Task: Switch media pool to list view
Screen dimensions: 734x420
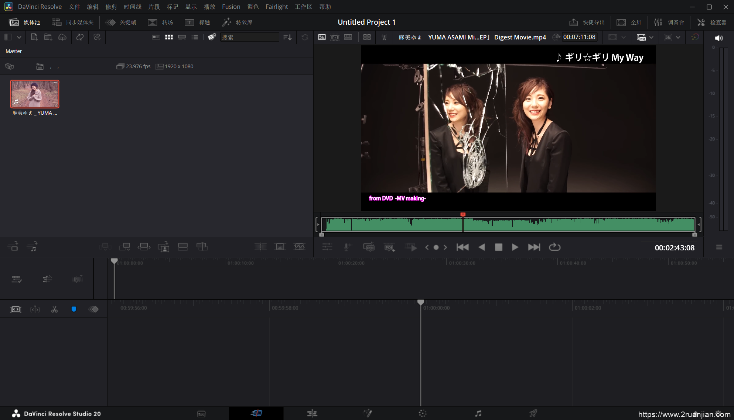Action: [x=195, y=37]
